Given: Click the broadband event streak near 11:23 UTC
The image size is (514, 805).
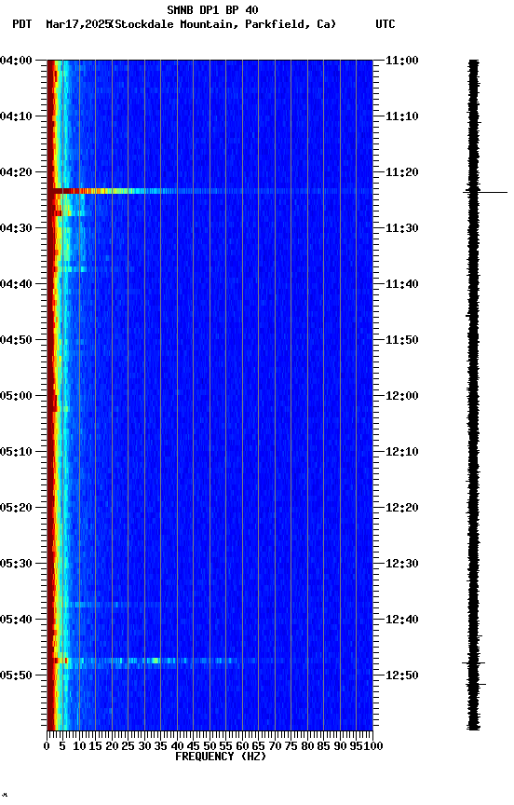Looking at the screenshot, I should click(210, 191).
